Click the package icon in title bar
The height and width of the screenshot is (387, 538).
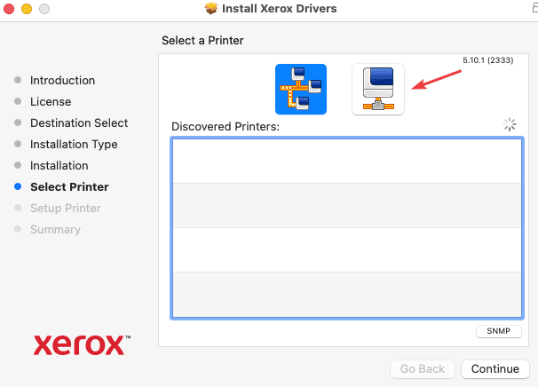click(210, 9)
